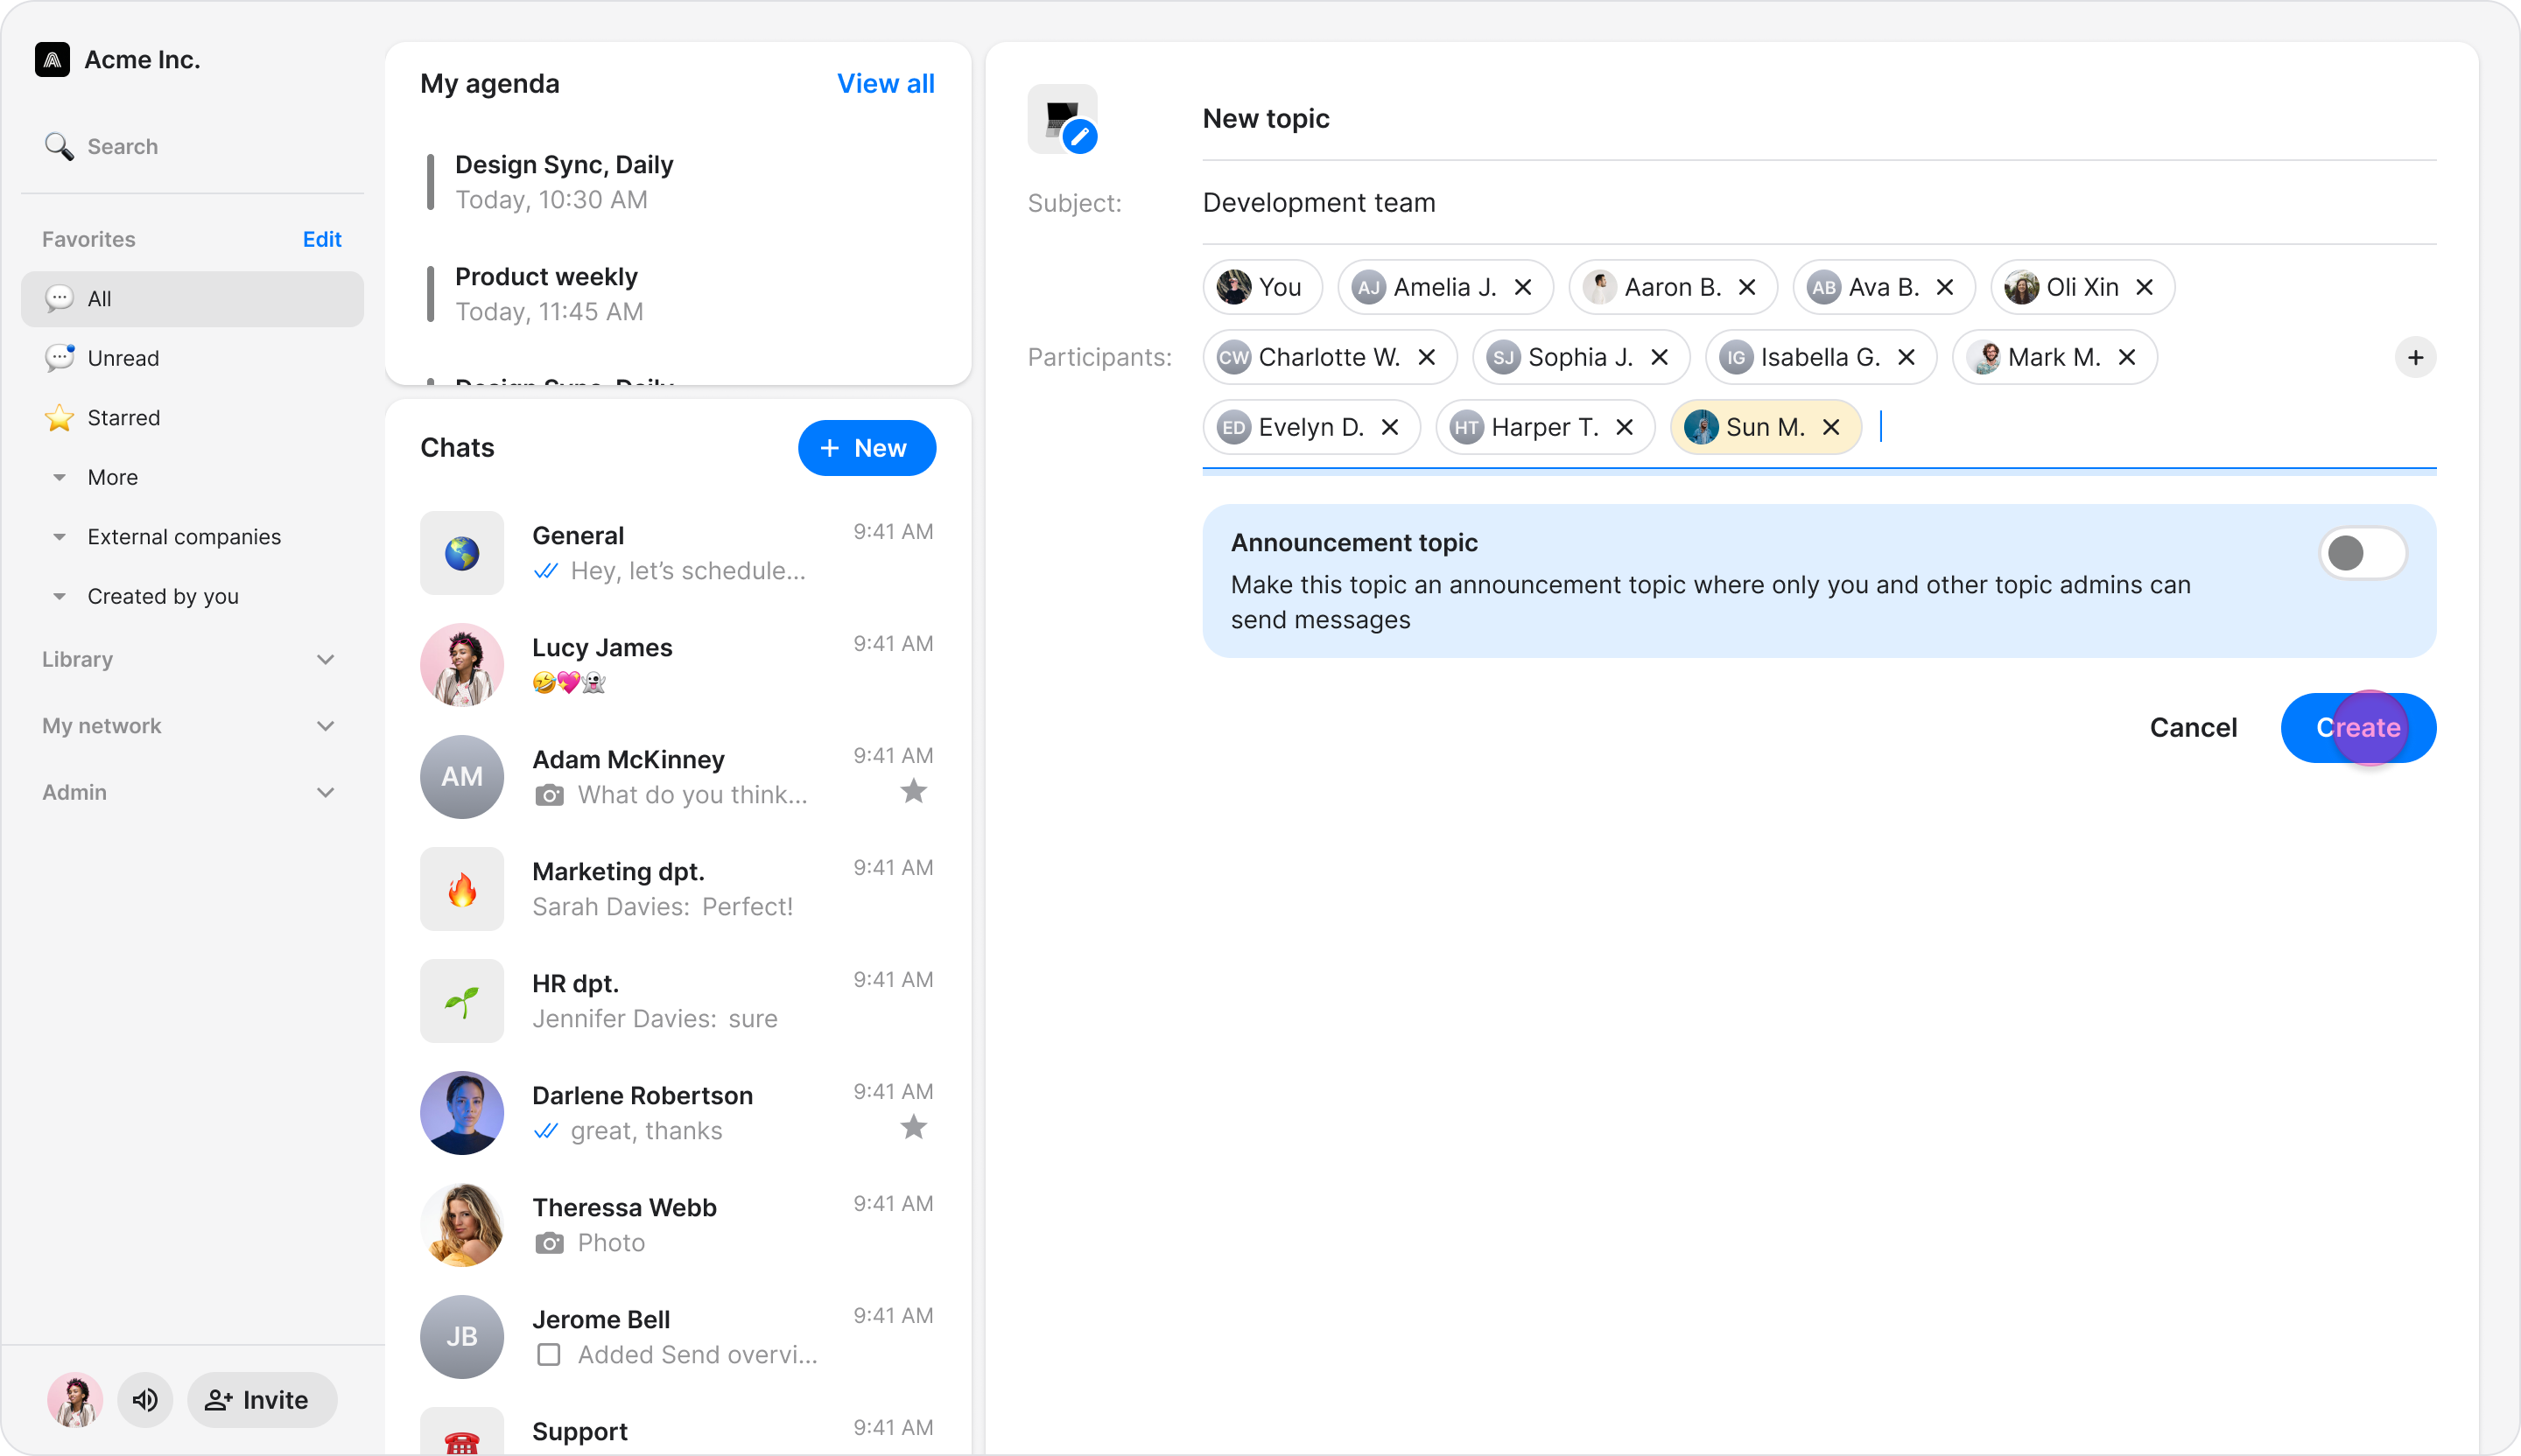Remove Isabella G. from participants
The height and width of the screenshot is (1456, 2521).
click(1906, 357)
